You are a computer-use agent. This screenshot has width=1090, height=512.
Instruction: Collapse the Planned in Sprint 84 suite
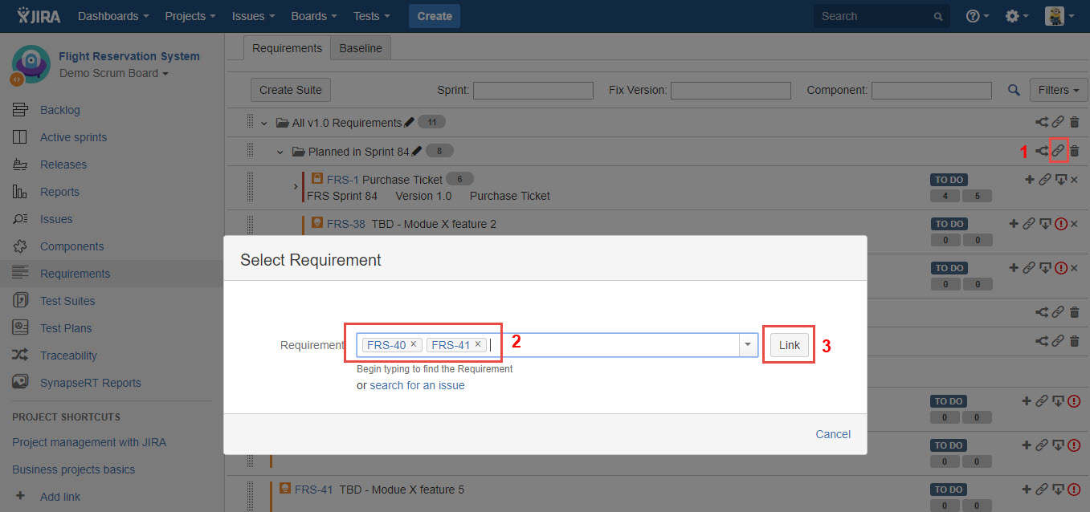280,152
